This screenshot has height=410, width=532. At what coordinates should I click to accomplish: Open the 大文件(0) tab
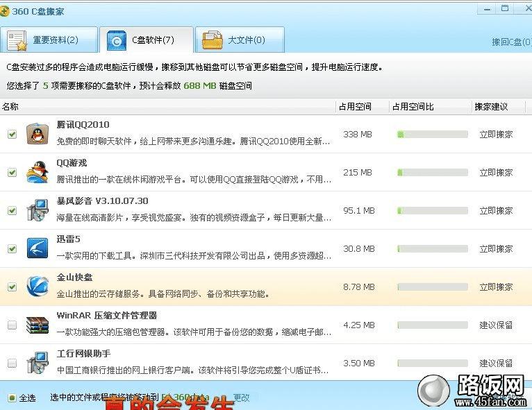pyautogui.click(x=240, y=40)
